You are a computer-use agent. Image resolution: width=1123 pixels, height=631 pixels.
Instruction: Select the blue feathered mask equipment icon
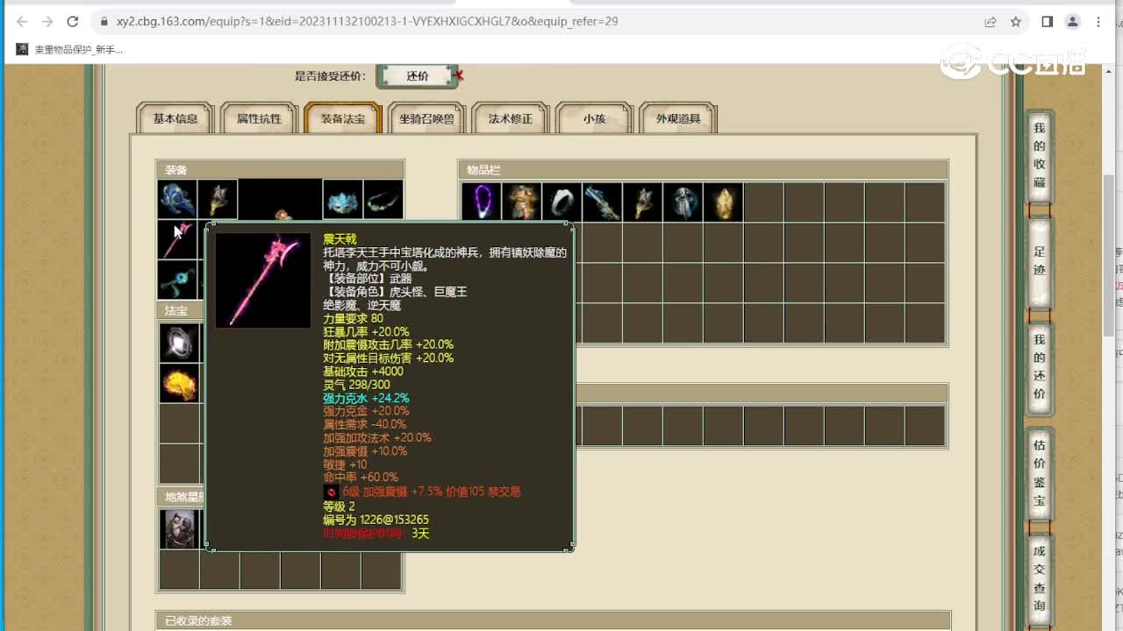pyautogui.click(x=342, y=199)
